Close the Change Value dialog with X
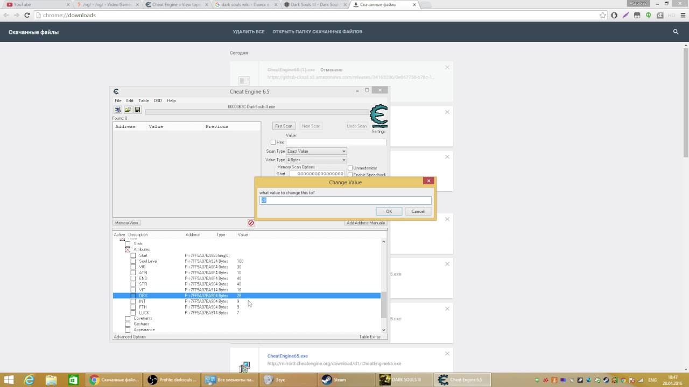 (x=428, y=181)
